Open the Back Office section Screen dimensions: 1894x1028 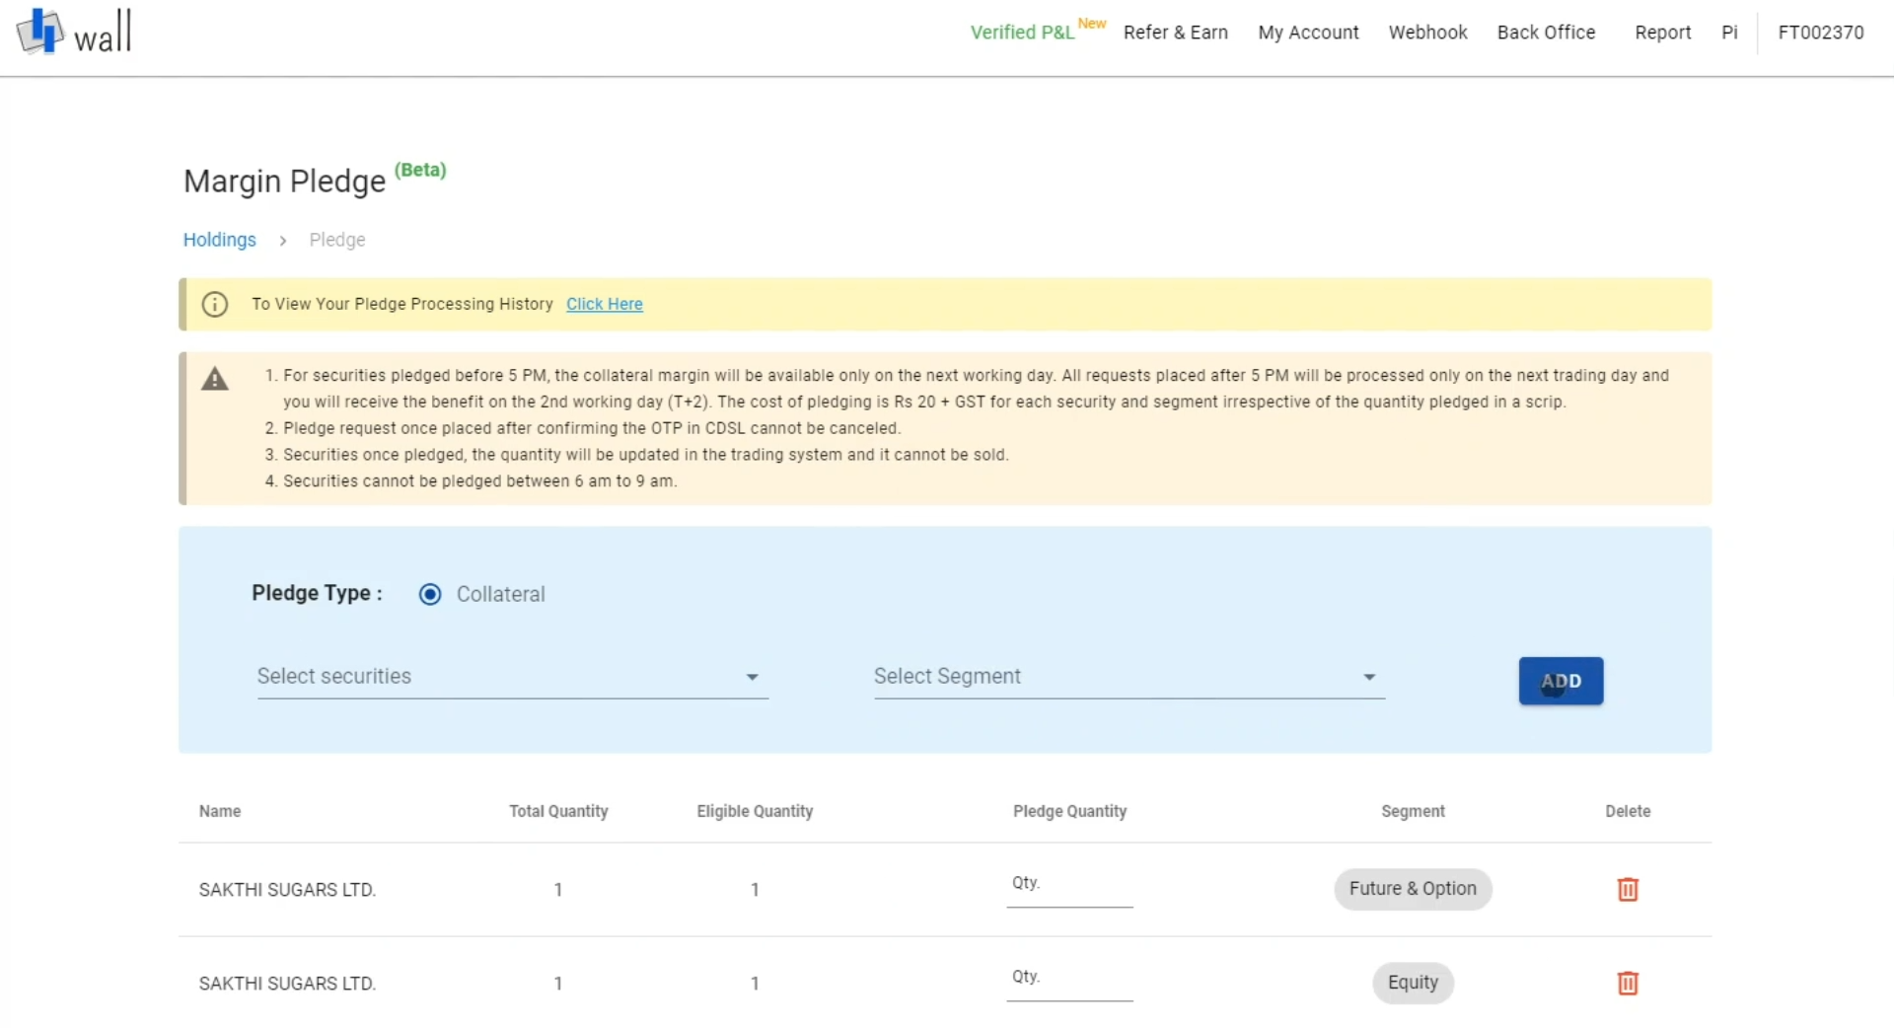point(1546,32)
